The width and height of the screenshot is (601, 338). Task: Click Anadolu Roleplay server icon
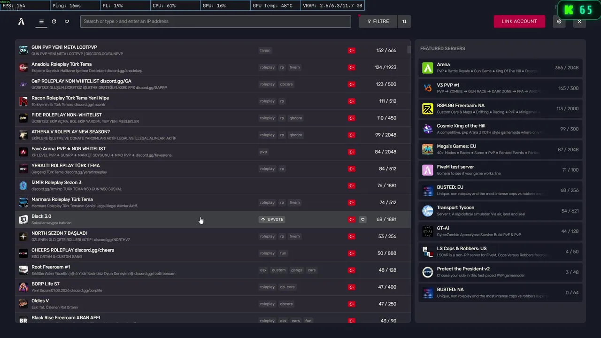pos(23,67)
